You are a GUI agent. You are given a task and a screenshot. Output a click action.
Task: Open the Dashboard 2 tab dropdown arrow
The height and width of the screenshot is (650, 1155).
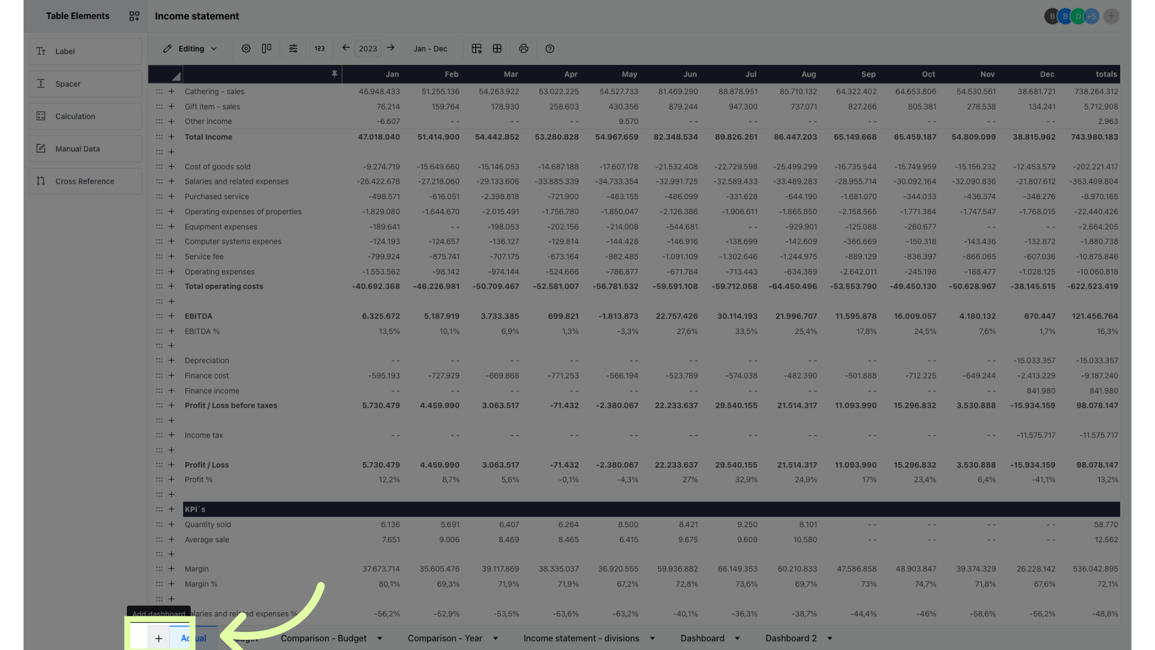(x=830, y=639)
